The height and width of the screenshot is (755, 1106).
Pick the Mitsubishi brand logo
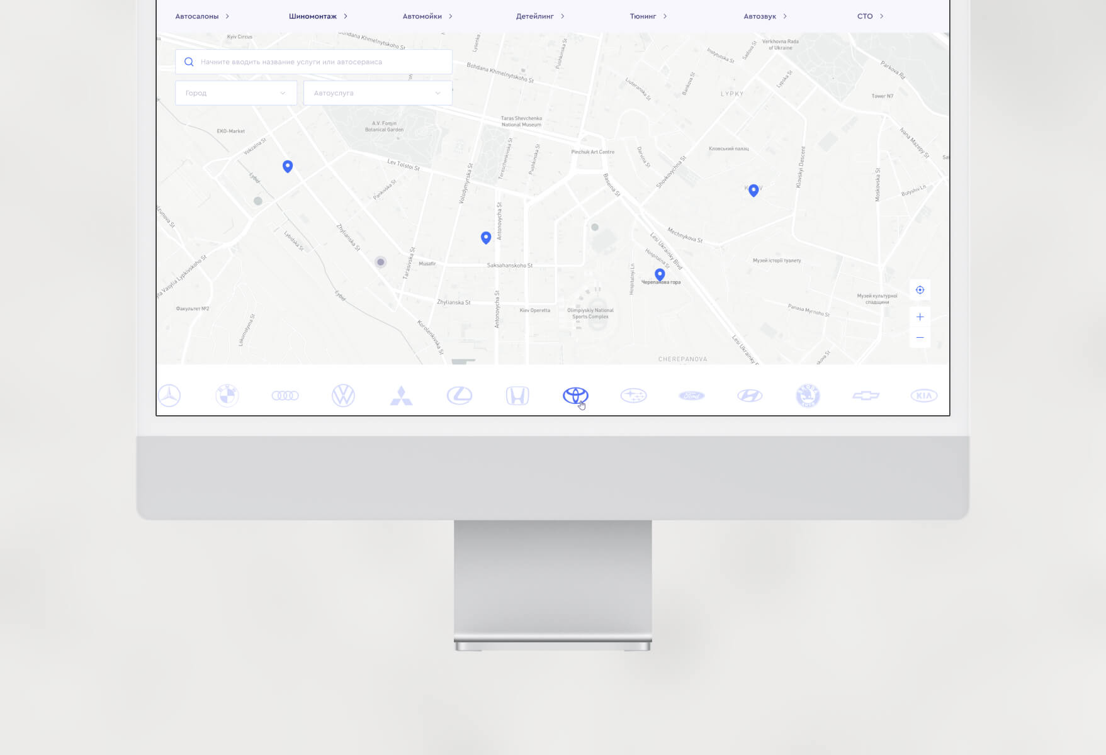(401, 395)
